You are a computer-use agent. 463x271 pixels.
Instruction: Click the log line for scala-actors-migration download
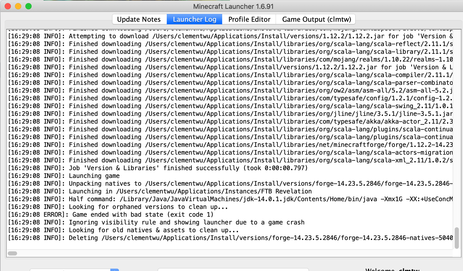tap(230, 153)
